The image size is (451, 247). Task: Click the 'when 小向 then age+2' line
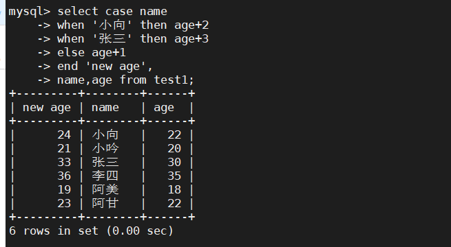[133, 25]
